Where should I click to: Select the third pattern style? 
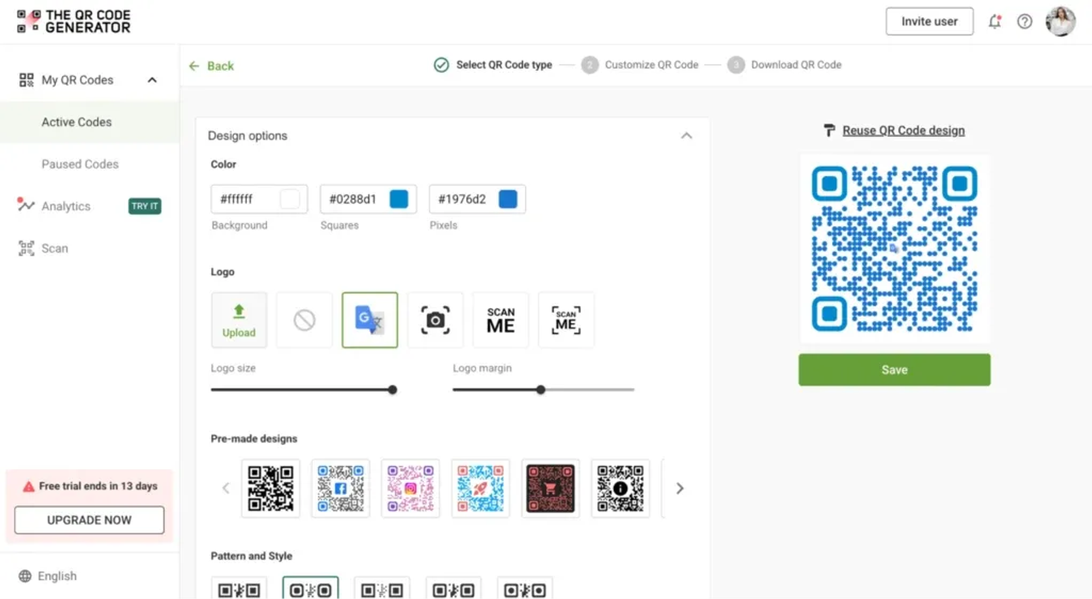point(382,589)
